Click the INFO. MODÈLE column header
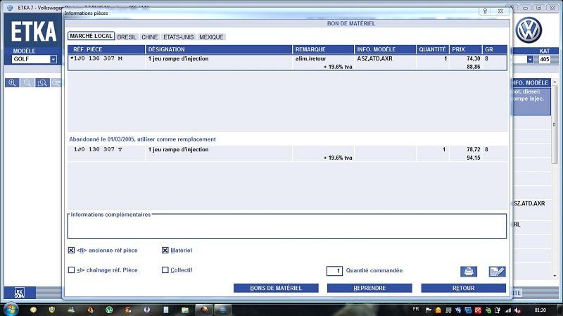The width and height of the screenshot is (563, 316). (x=385, y=49)
